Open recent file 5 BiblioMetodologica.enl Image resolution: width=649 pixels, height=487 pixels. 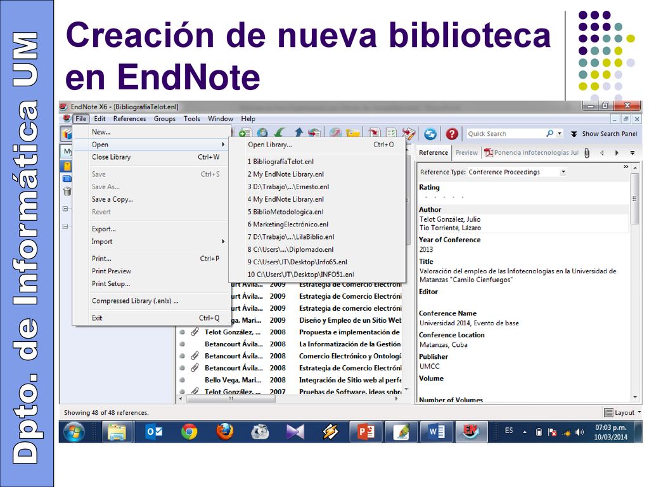tap(285, 212)
